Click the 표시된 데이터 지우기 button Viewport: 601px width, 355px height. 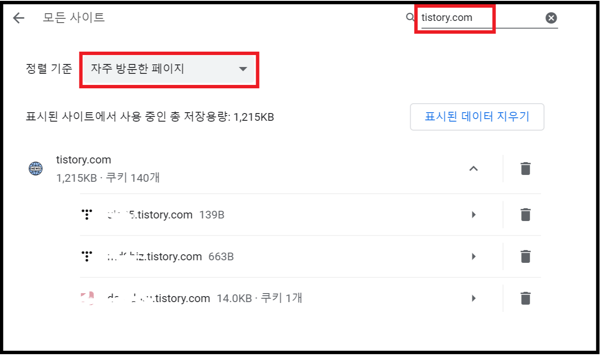(477, 116)
